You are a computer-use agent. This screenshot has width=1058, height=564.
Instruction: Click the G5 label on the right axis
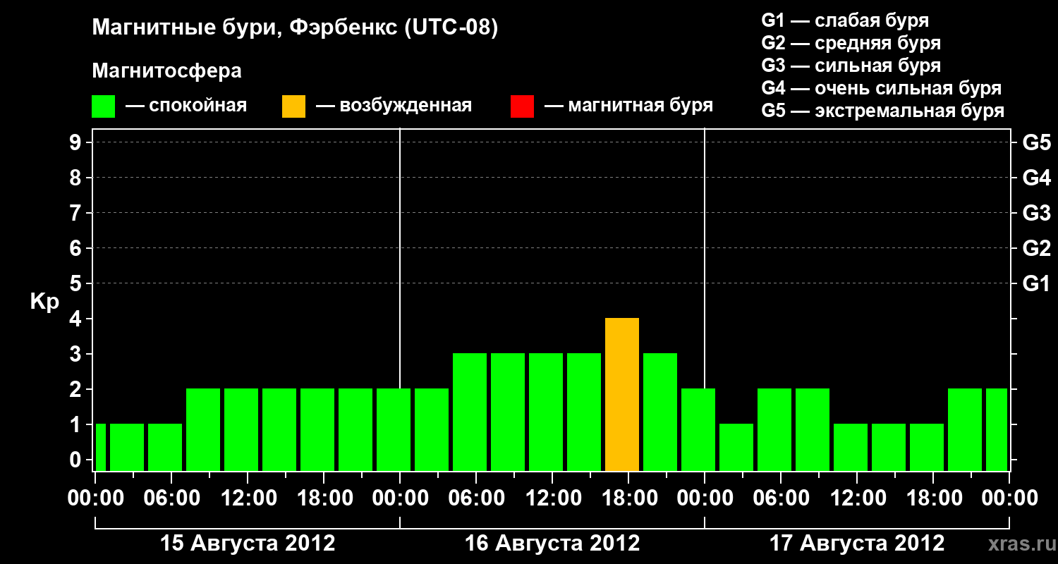(x=1036, y=142)
